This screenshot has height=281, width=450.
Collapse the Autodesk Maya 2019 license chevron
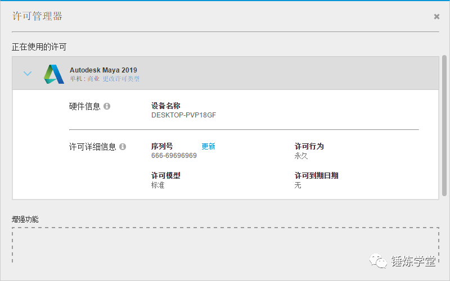(x=28, y=74)
